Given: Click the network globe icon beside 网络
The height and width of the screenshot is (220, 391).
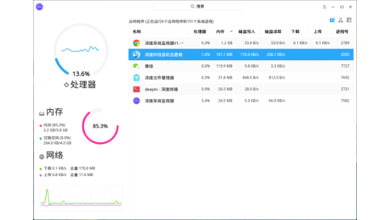Looking at the screenshot, I should [42, 156].
